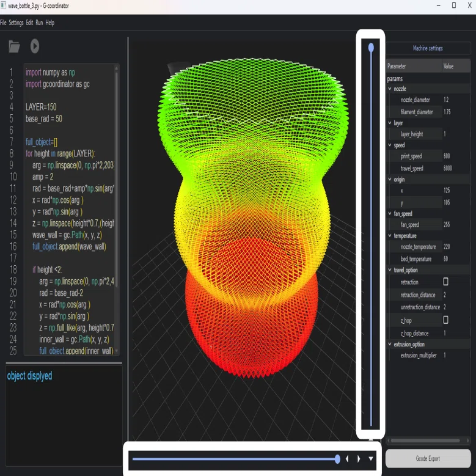Open file with the folder icon
476x476 pixels.
(x=14, y=46)
